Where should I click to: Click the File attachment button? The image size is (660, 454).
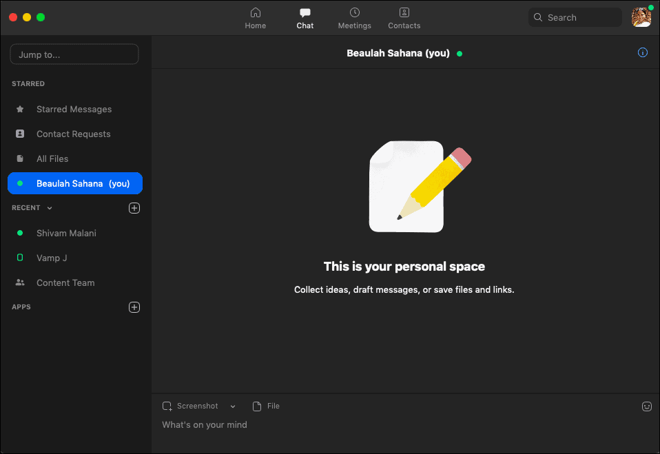coord(266,406)
